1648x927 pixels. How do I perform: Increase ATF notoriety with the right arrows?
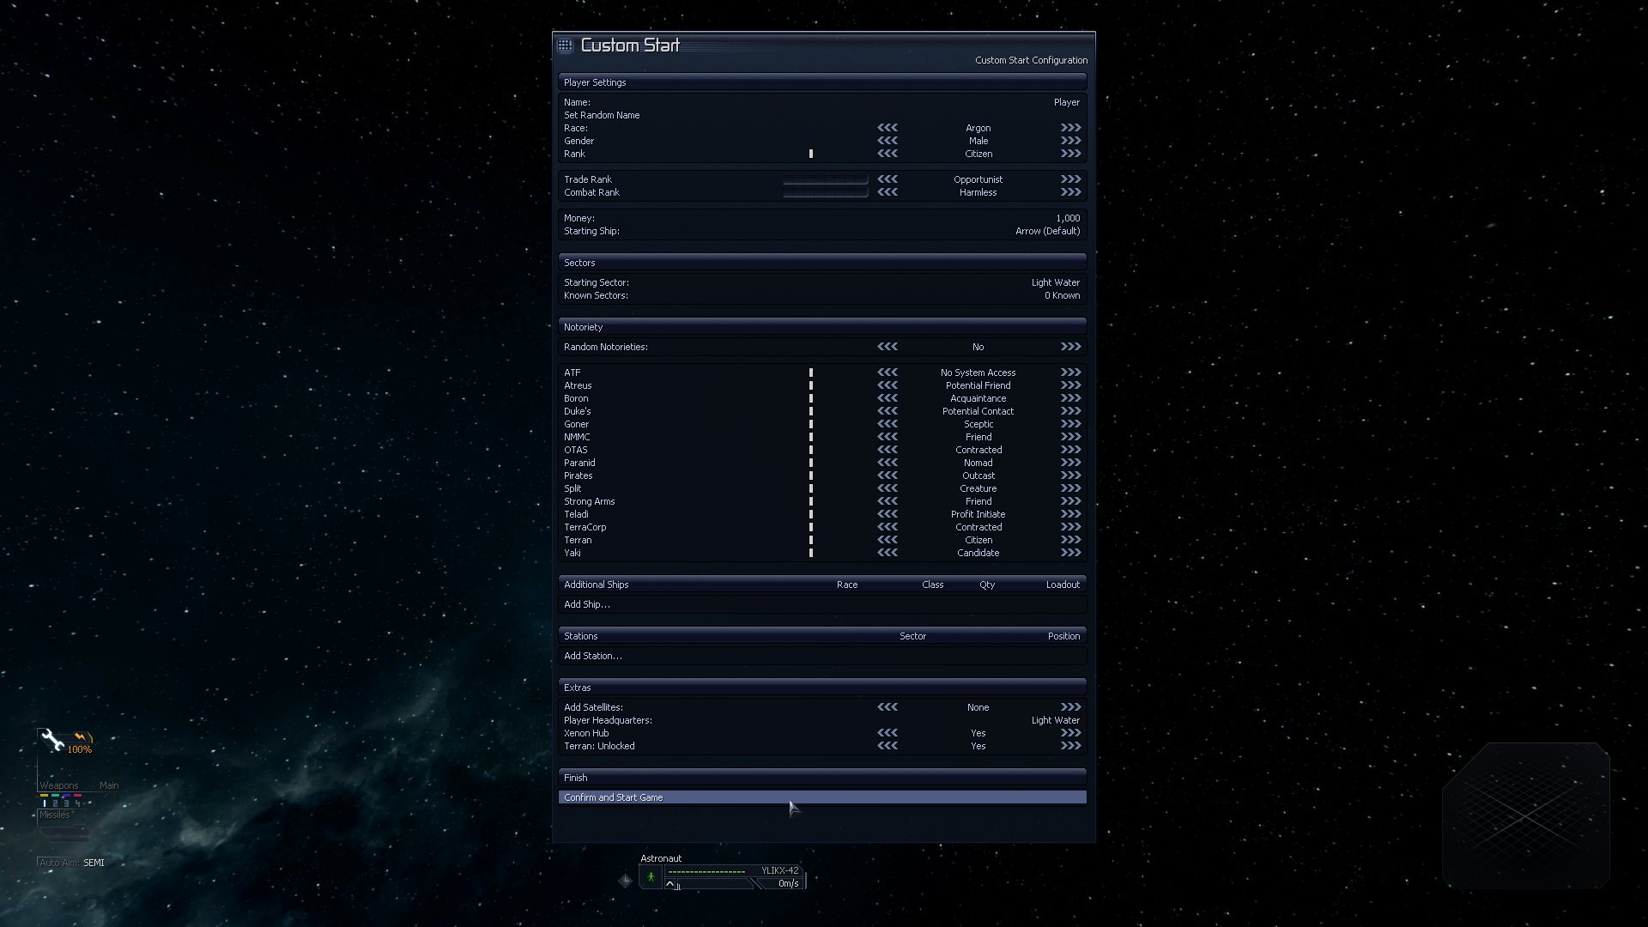tap(1070, 373)
